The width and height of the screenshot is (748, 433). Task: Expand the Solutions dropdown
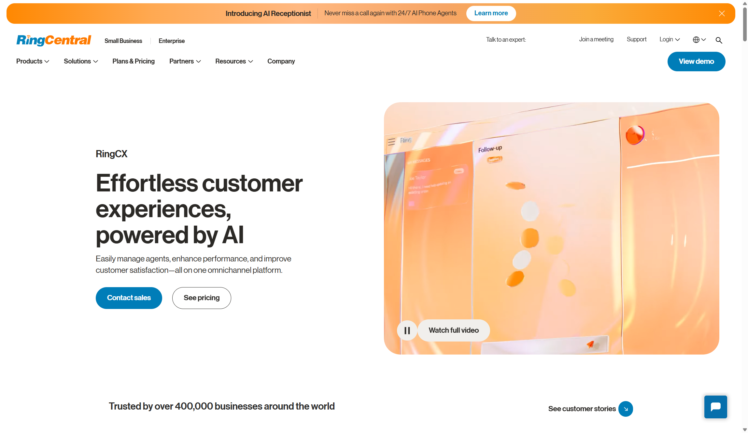81,61
